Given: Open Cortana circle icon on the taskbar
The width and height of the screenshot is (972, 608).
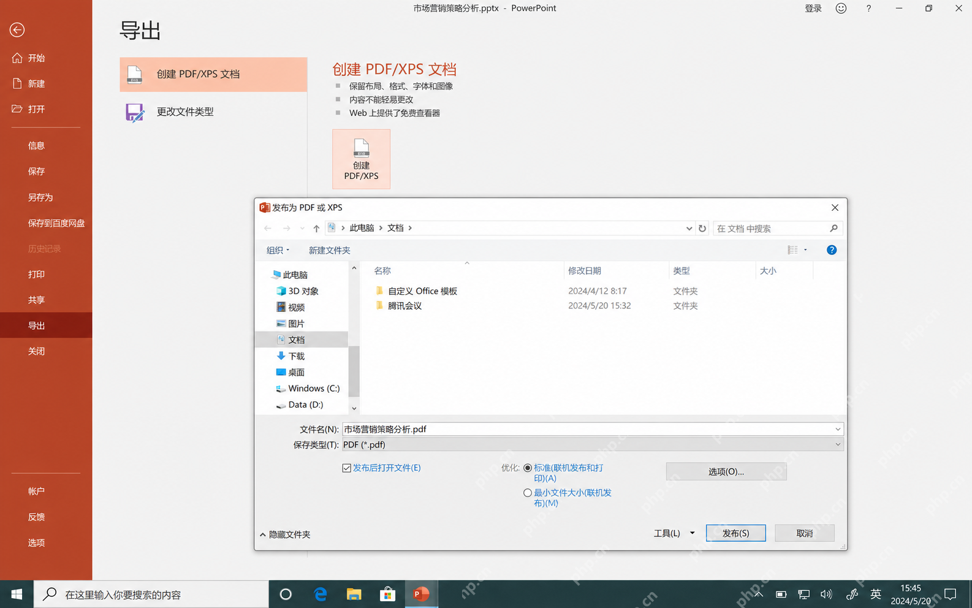Looking at the screenshot, I should click(286, 594).
